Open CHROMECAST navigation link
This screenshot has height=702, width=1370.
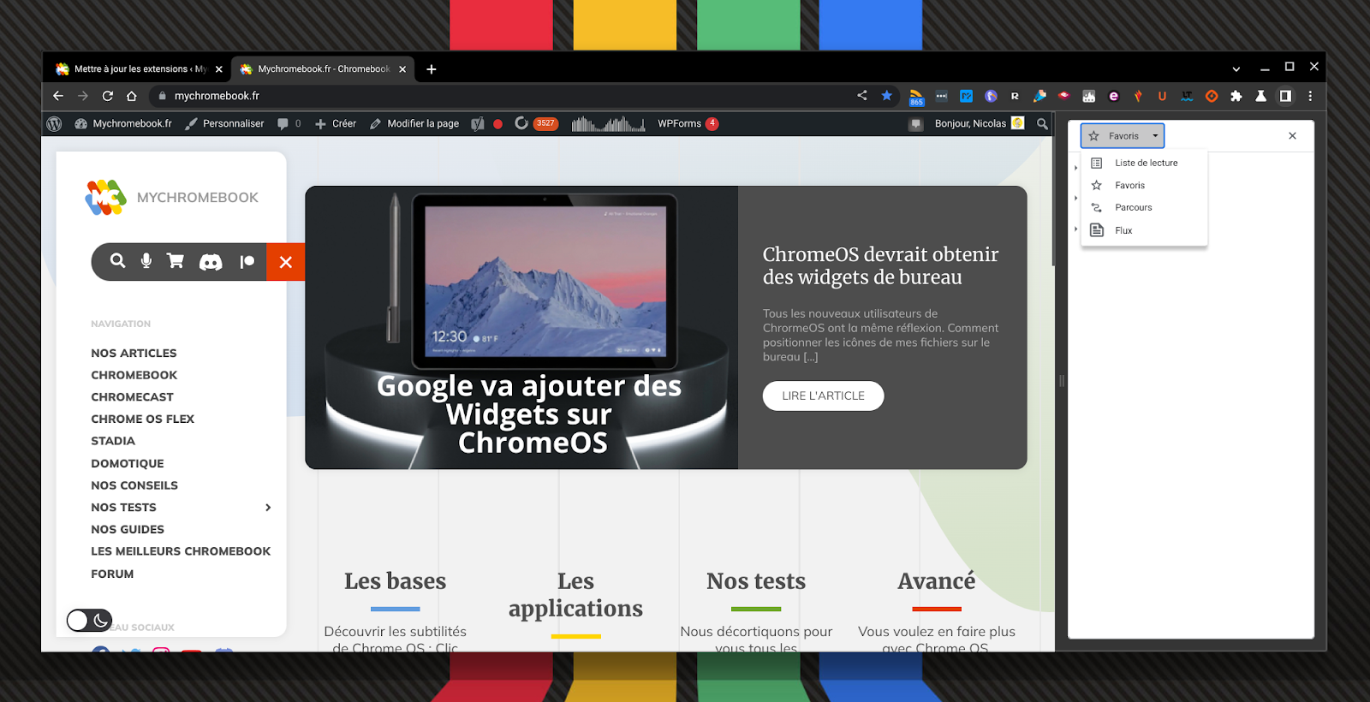tap(132, 397)
